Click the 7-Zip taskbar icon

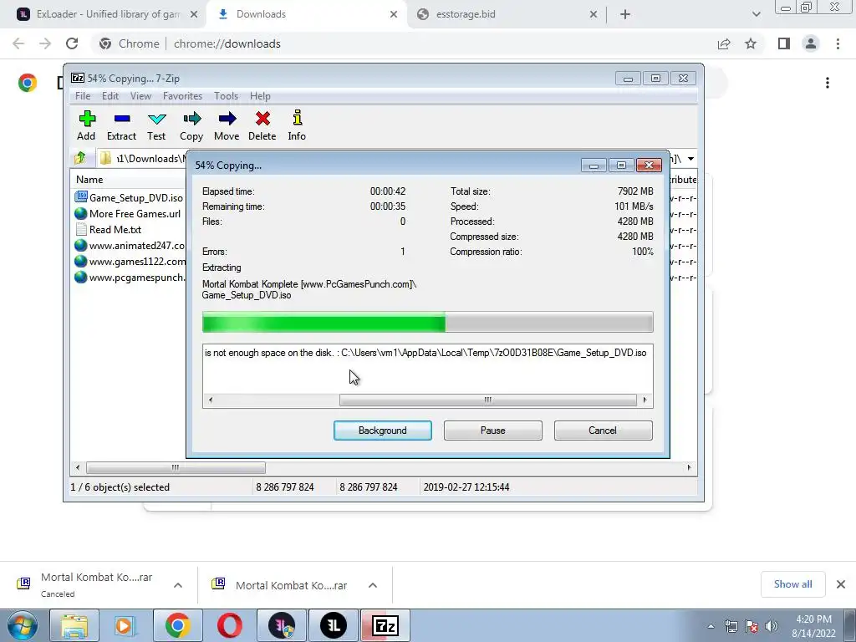[x=385, y=625]
